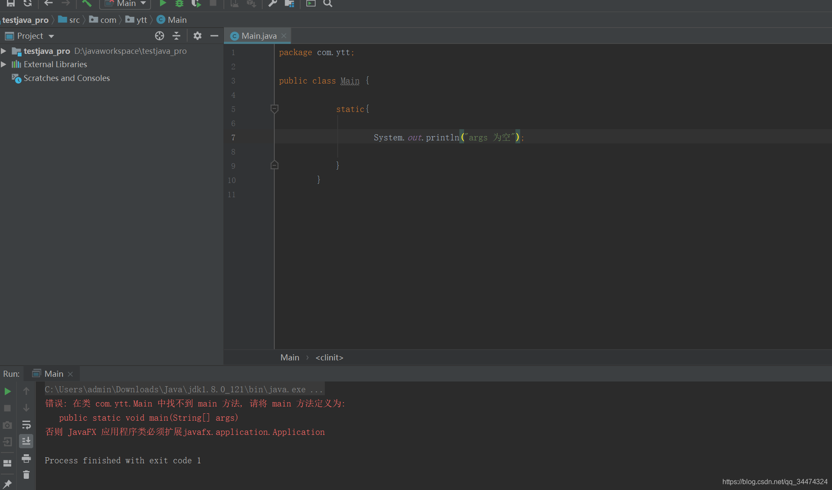Viewport: 832px width, 490px height.
Task: Open the run anything terminal icon
Action: 311,3
